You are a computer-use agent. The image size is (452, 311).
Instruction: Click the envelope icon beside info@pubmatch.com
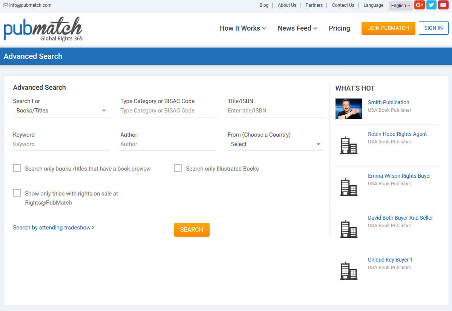[6, 5]
